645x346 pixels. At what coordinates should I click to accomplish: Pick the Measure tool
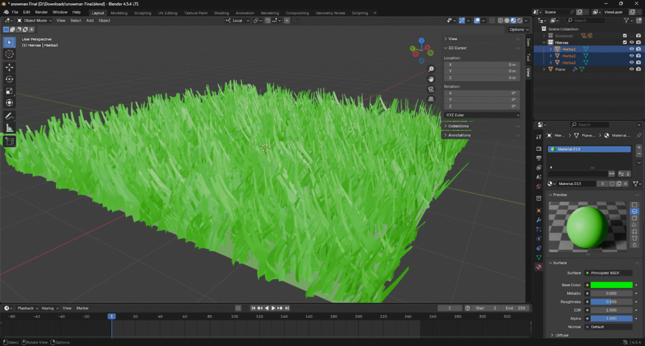point(9,128)
